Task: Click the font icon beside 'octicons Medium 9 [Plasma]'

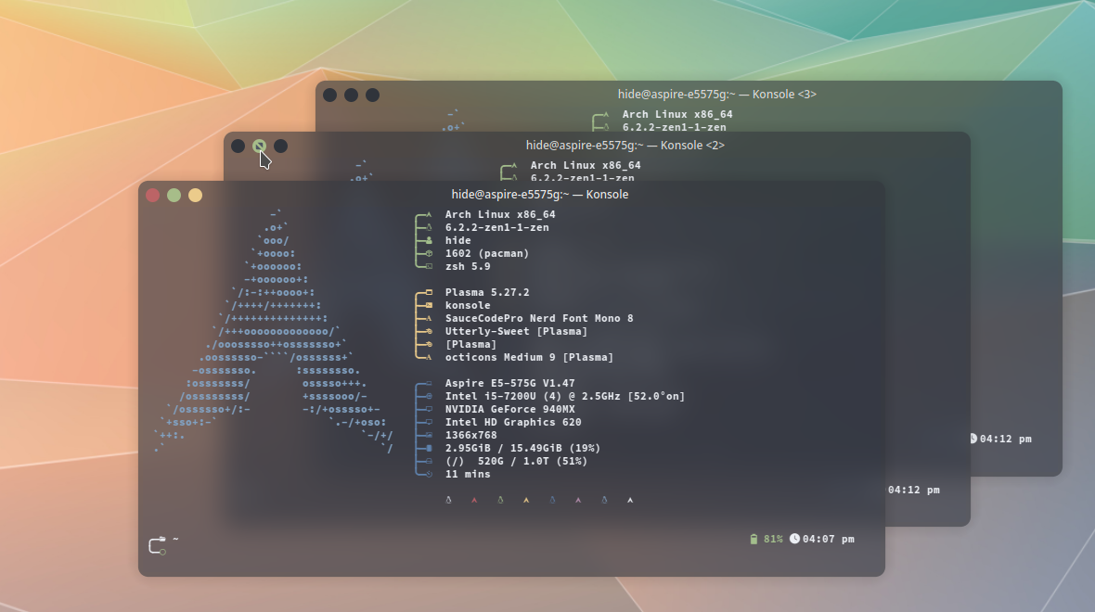Action: pyautogui.click(x=429, y=357)
